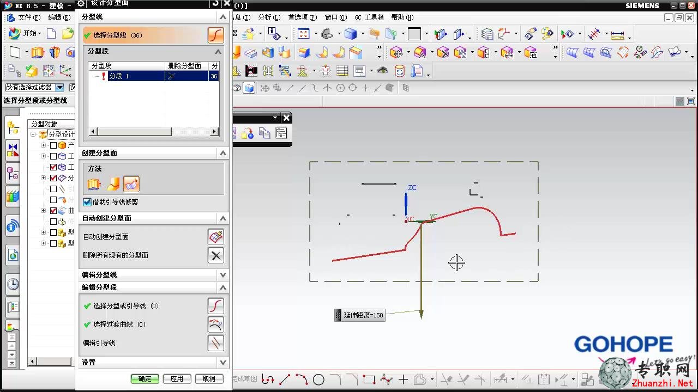This screenshot has height=392, width=698.
Task: Click the auto create parting surface icon
Action: (x=216, y=237)
